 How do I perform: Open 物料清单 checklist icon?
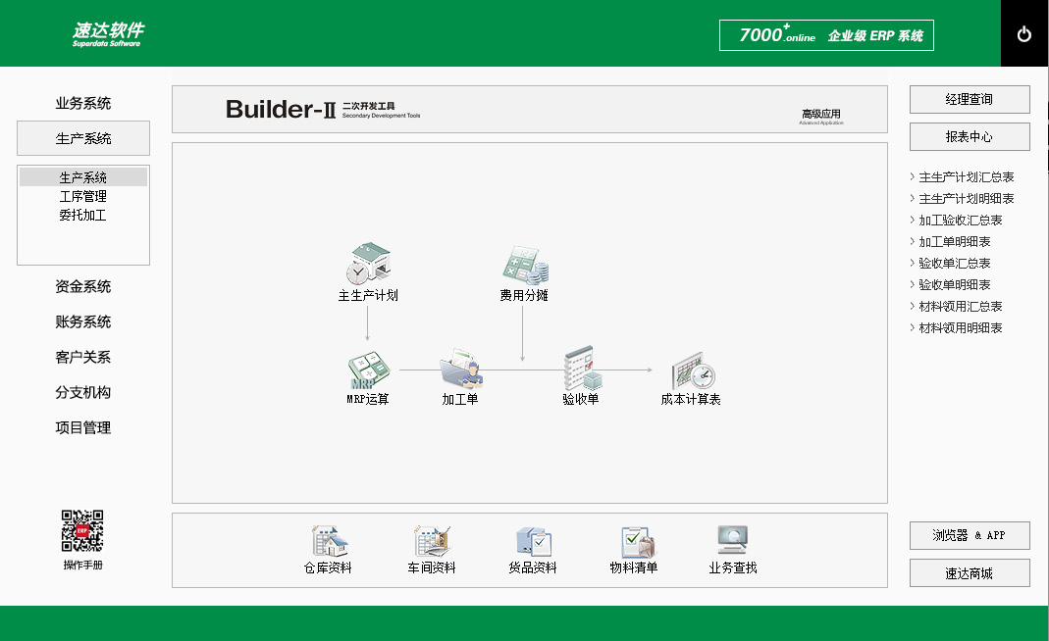[x=634, y=542]
